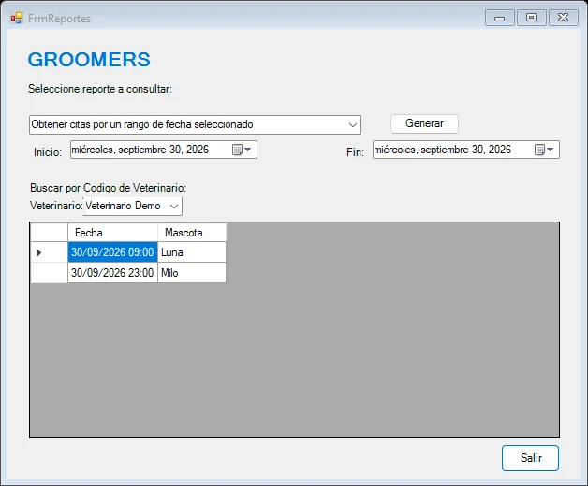Click the Inicio date field text
The height and width of the screenshot is (486, 588).
pyautogui.click(x=140, y=150)
